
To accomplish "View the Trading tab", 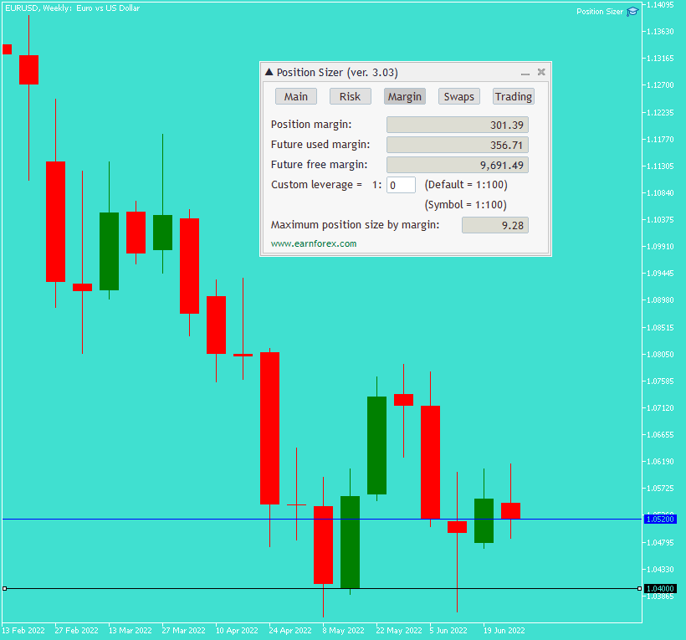I will click(513, 96).
